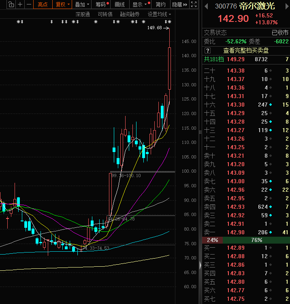The width and height of the screenshot is (290, 304).
Task: Toggle the 亮点 highlights button
Action: tap(43, 4)
